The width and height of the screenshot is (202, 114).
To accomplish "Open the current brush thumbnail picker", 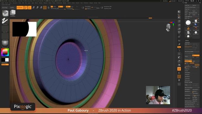I will (5, 13).
